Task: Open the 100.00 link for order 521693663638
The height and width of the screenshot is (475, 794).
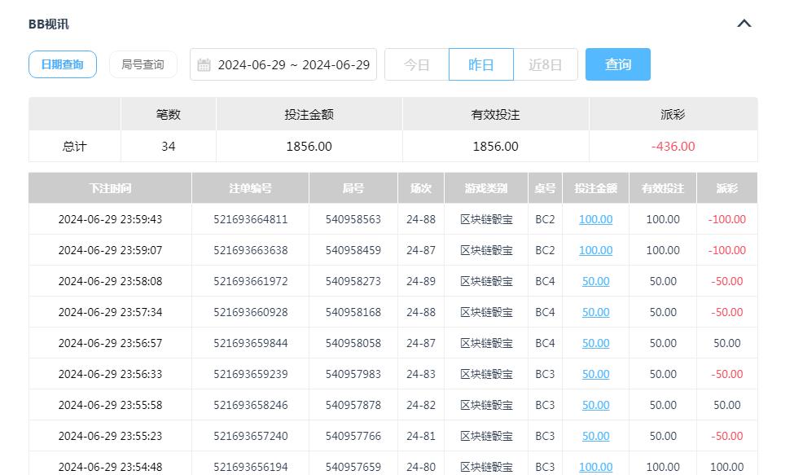Action: [595, 250]
